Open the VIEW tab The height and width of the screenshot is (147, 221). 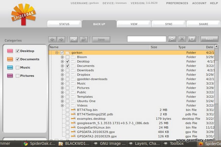(134, 24)
